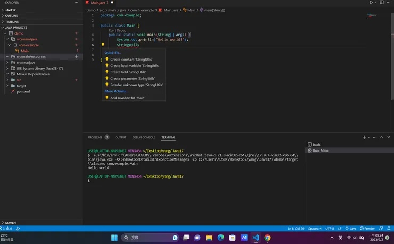Expand the JAVA17 explorer section
394x244 pixels.
click(11, 10)
